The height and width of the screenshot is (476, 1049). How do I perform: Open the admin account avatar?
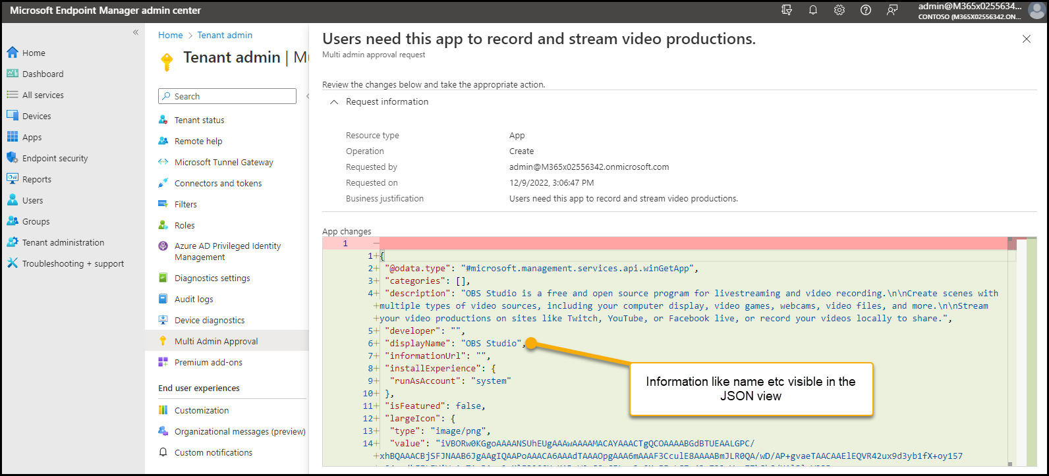[1036, 11]
